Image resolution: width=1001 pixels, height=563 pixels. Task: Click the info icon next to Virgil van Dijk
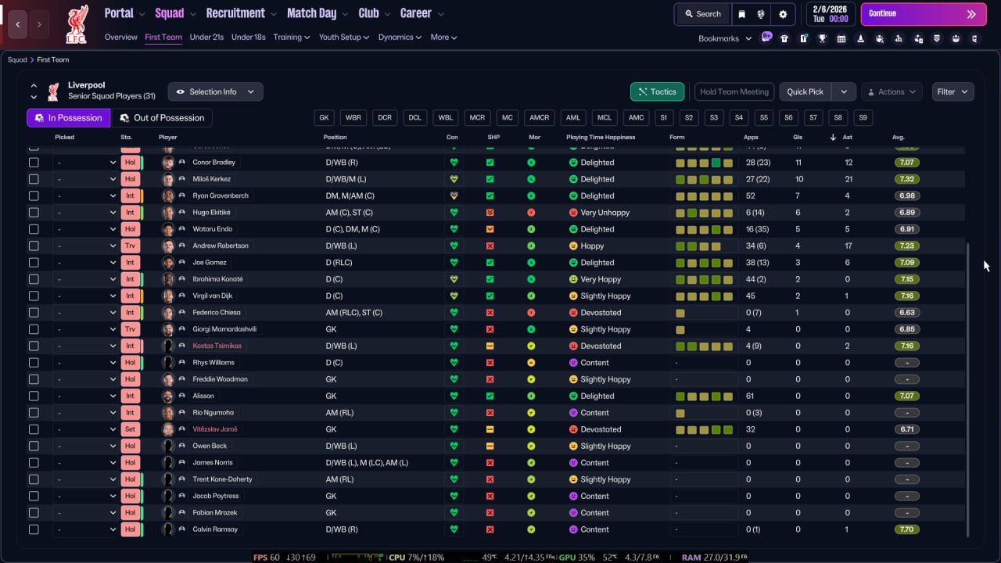(182, 296)
